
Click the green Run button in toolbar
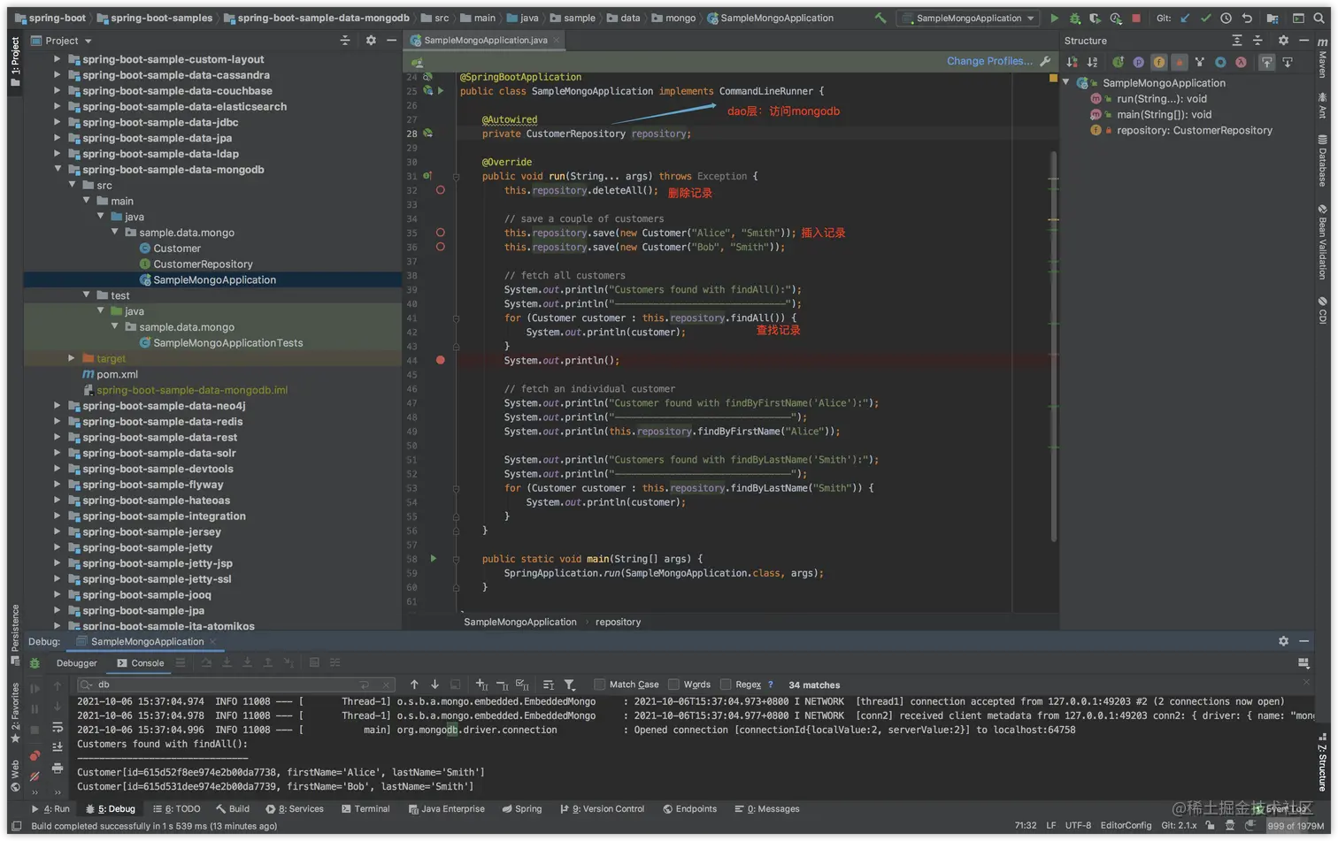(x=1054, y=18)
